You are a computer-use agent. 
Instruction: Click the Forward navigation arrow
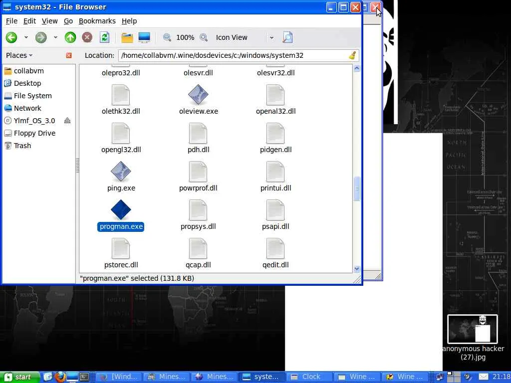click(x=41, y=37)
